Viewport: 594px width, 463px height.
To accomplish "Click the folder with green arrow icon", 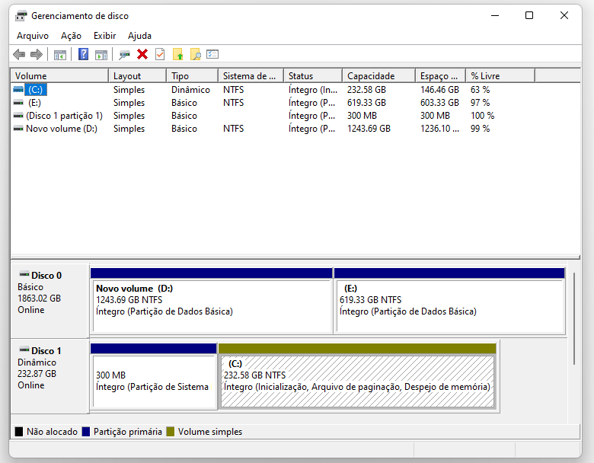I will click(x=177, y=54).
